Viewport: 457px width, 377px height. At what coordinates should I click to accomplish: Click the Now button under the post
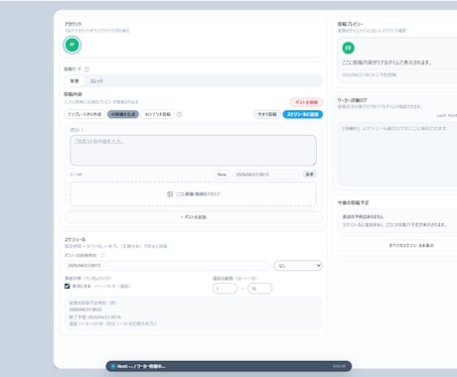click(222, 175)
